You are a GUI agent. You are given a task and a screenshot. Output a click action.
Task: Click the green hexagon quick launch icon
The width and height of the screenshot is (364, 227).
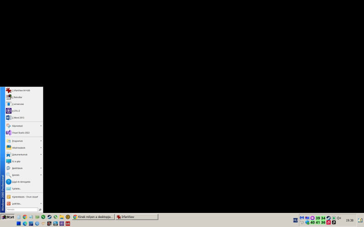click(43, 217)
